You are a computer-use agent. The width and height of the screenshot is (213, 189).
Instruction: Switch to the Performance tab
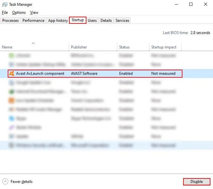pyautogui.click(x=33, y=21)
